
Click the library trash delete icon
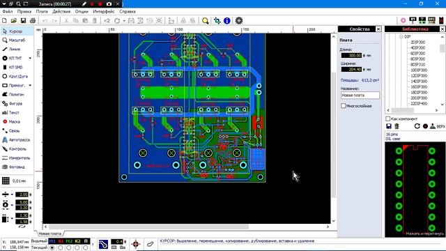[397, 126]
